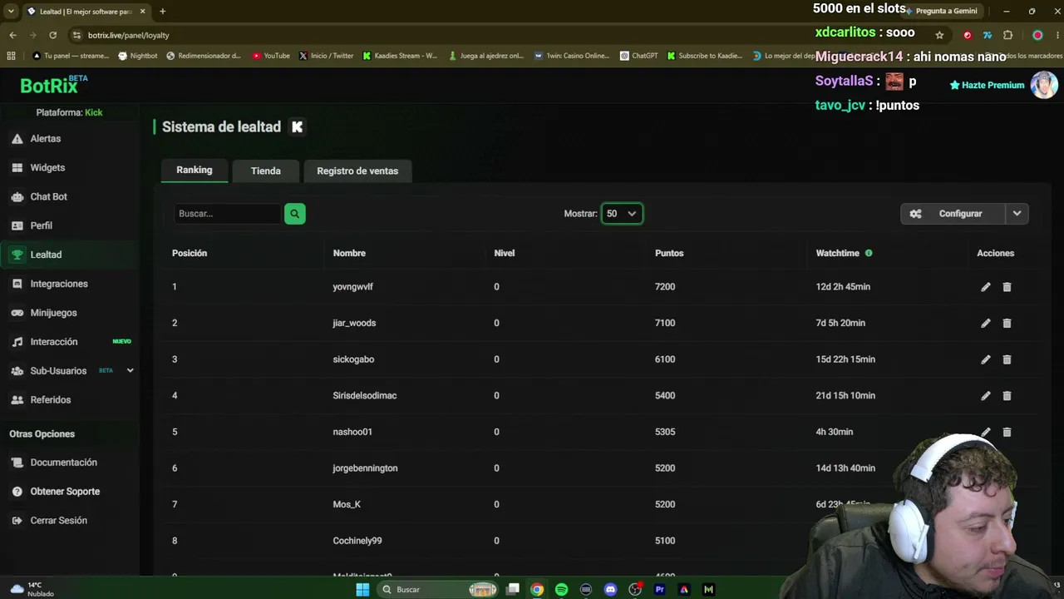Viewport: 1064px width, 599px height.
Task: Delete the sickogabo ranking entry
Action: pos(1007,359)
